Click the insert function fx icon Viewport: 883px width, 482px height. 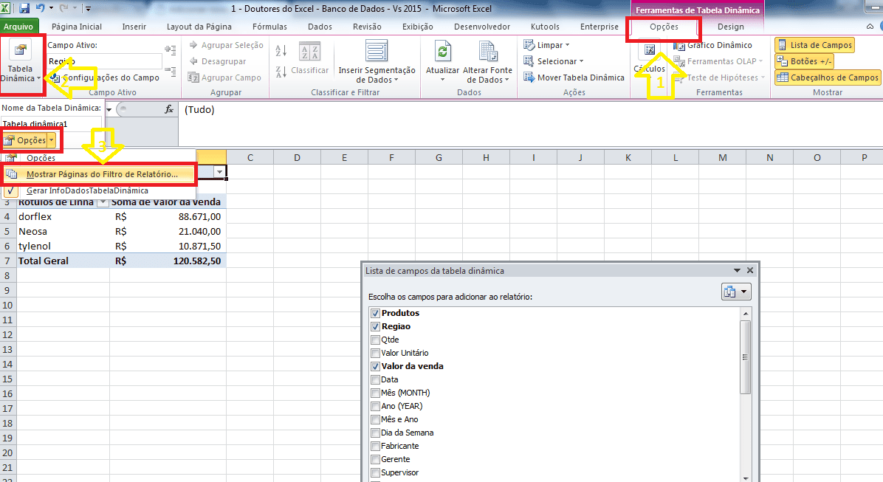(169, 109)
